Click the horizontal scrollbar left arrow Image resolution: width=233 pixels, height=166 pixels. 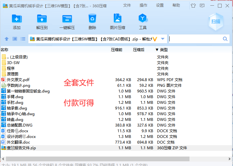(x=3, y=159)
